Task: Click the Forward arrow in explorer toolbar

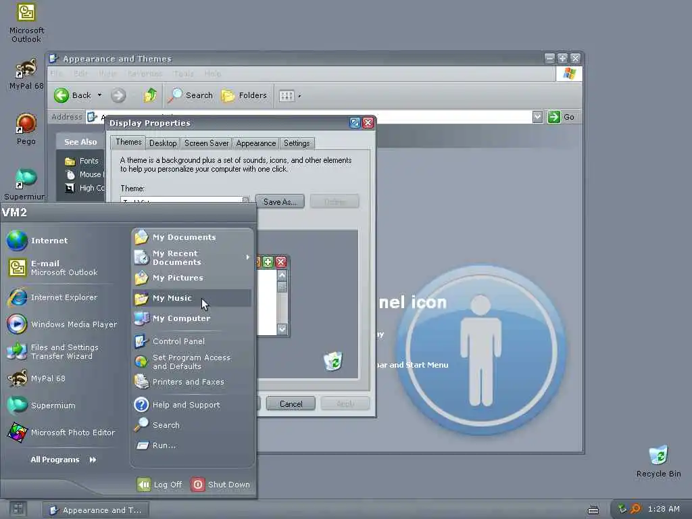Action: pyautogui.click(x=118, y=95)
